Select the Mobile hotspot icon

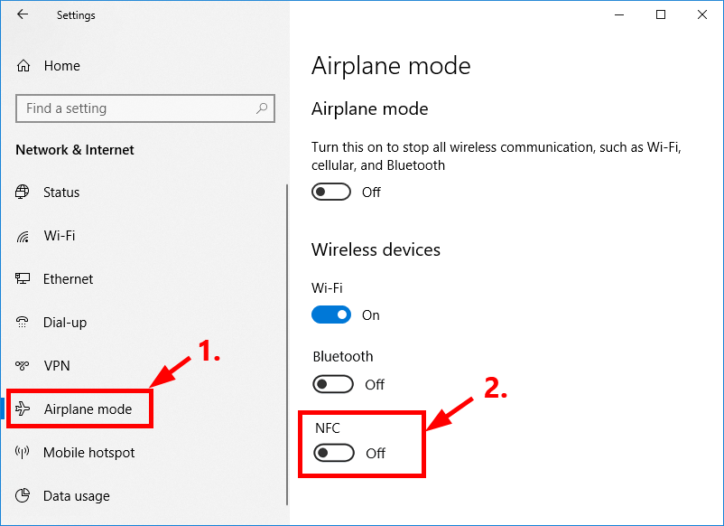click(x=23, y=452)
